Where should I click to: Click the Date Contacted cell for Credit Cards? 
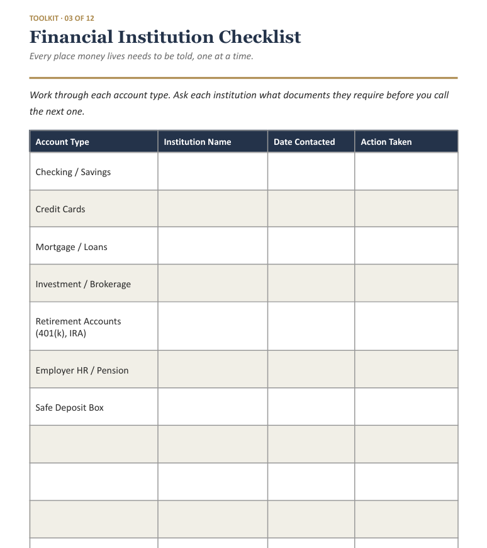(x=311, y=208)
